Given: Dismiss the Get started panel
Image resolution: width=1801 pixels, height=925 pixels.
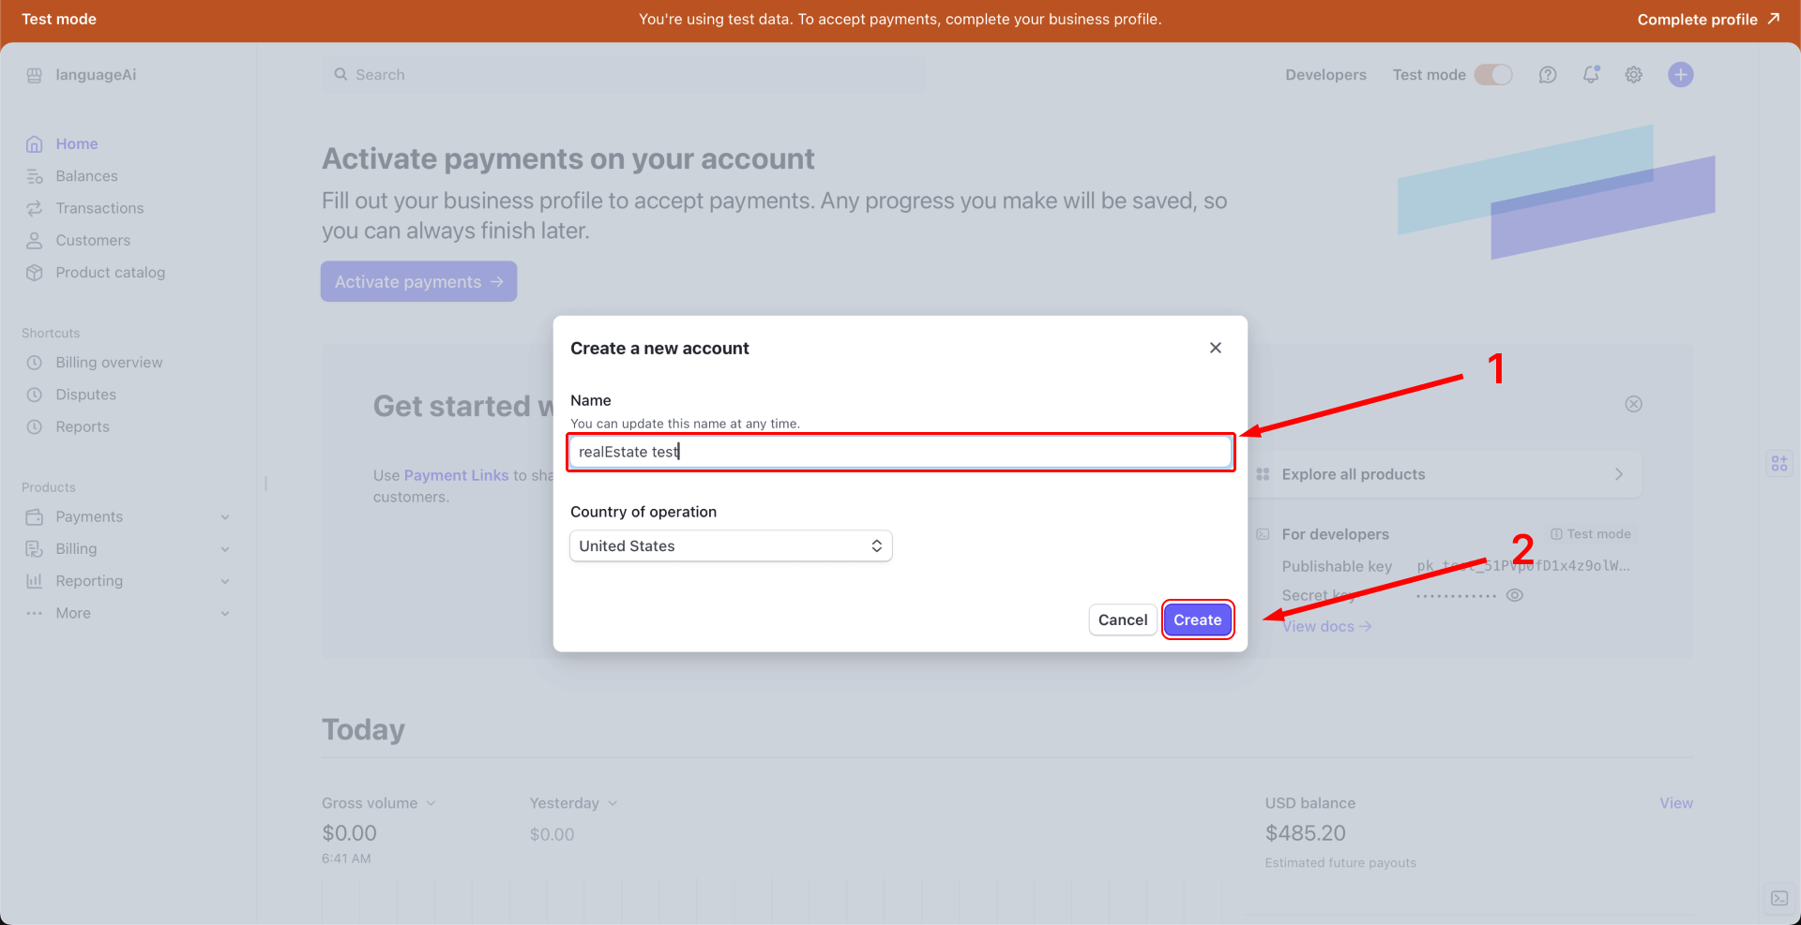Looking at the screenshot, I should point(1633,404).
